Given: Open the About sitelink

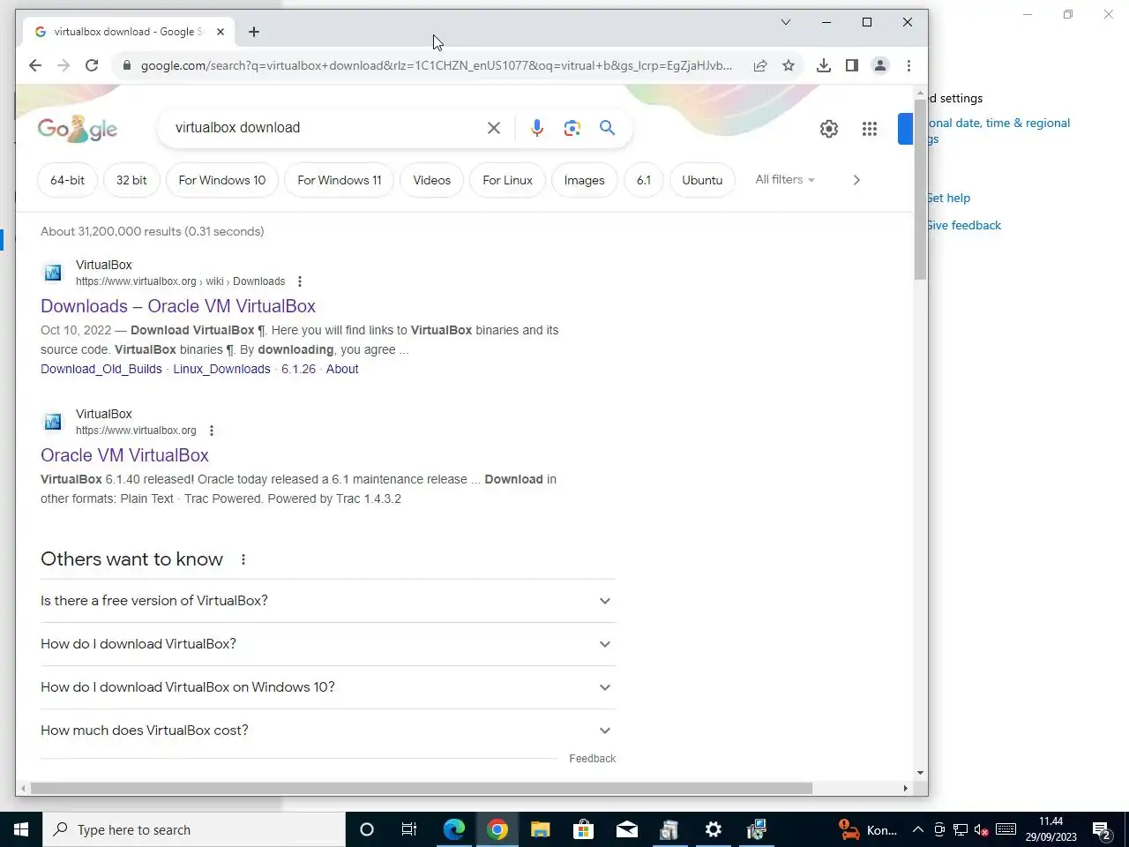Looking at the screenshot, I should point(342,369).
